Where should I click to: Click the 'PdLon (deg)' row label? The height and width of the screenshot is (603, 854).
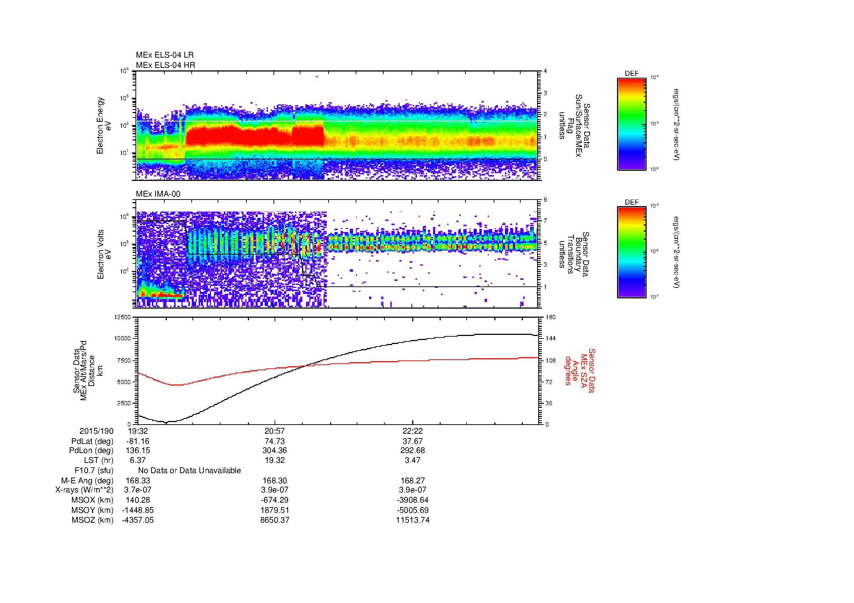click(91, 450)
